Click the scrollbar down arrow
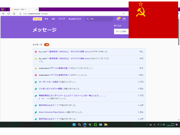The height and width of the screenshot is (135, 180). pos(179,120)
